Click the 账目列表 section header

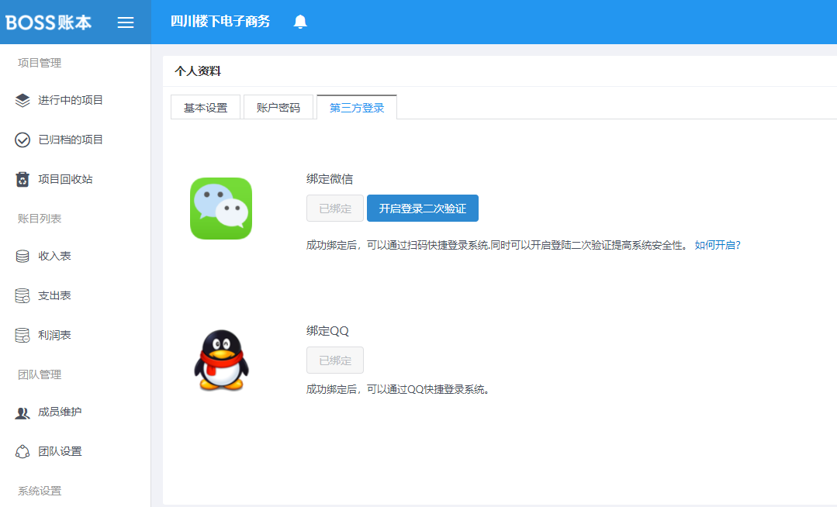40,219
